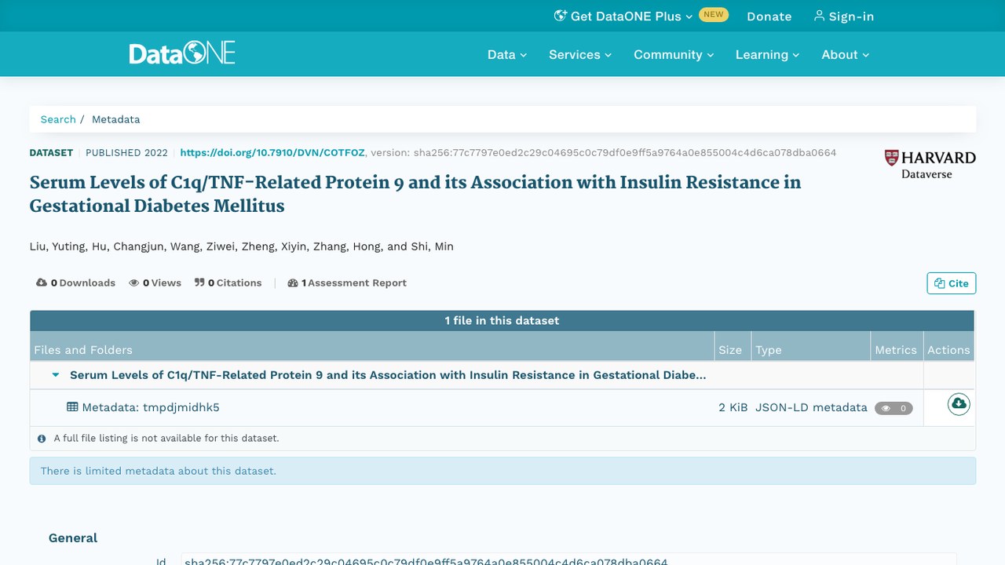Download the metadata file via cloud icon
This screenshot has height=565, width=1005.
point(959,404)
